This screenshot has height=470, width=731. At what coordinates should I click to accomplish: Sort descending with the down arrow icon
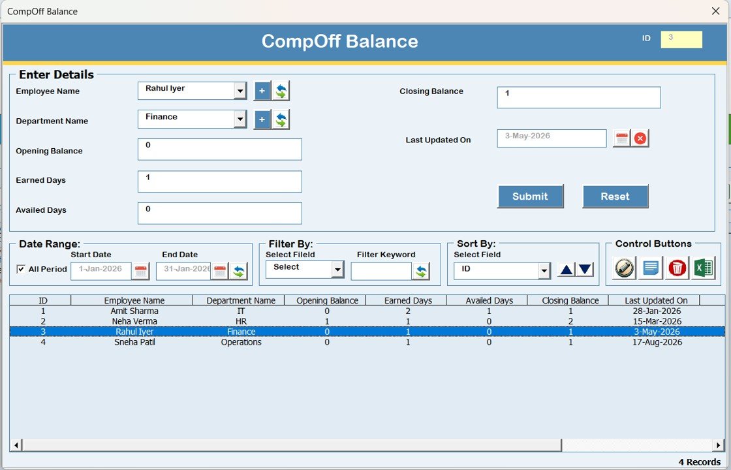(585, 270)
